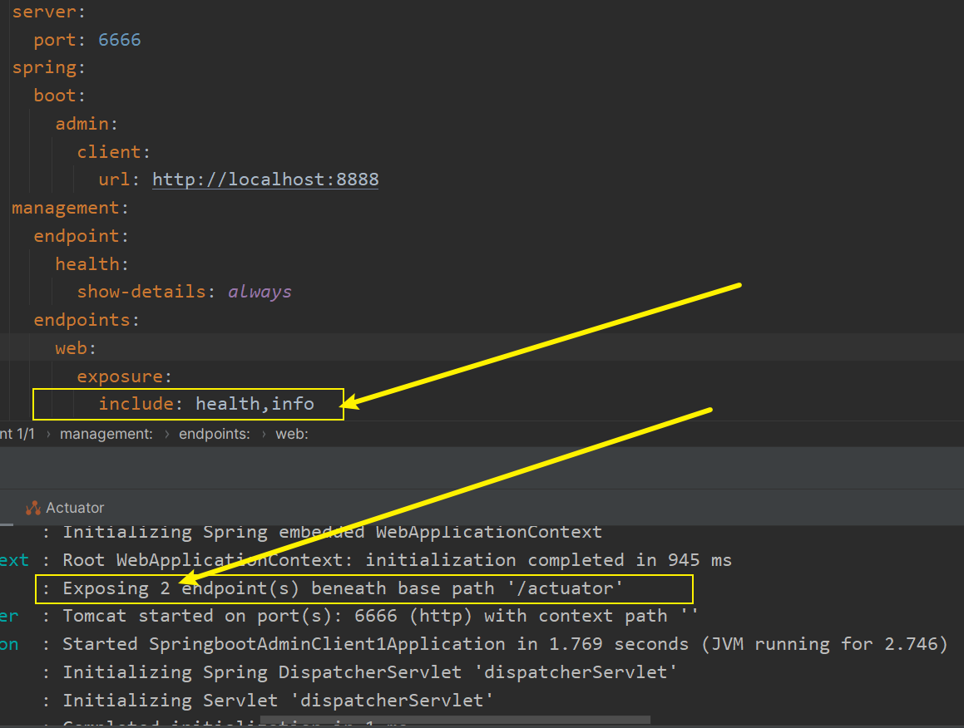964x728 pixels.
Task: Click the 'client:' key
Action: [x=113, y=152]
